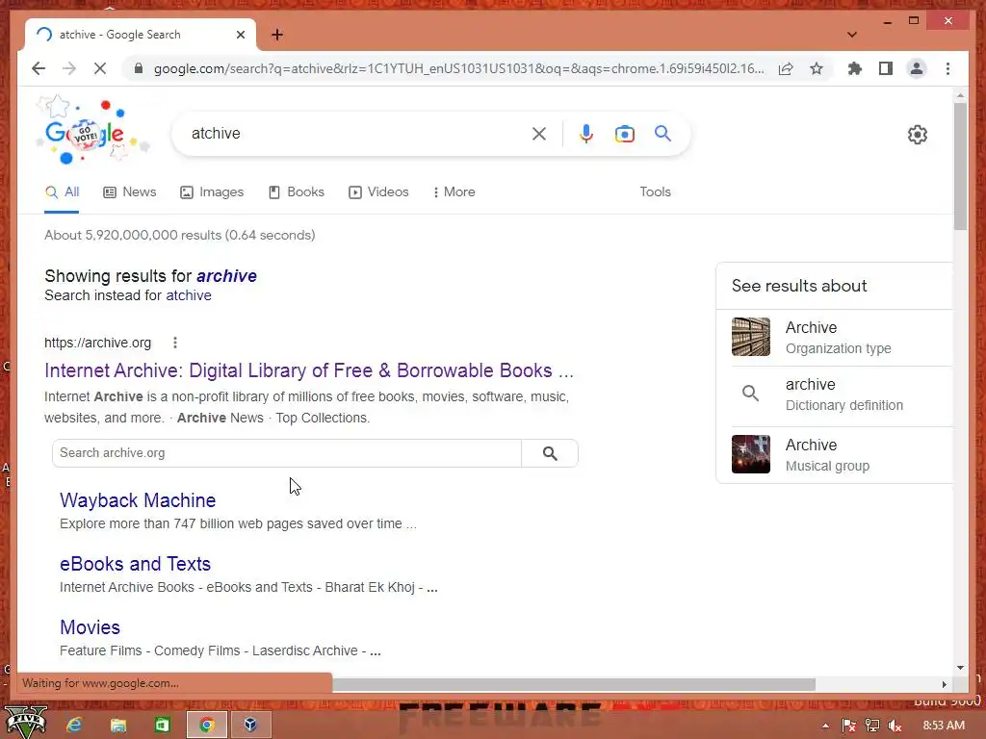
Task: Open Chrome three-dot menu
Action: pyautogui.click(x=947, y=68)
